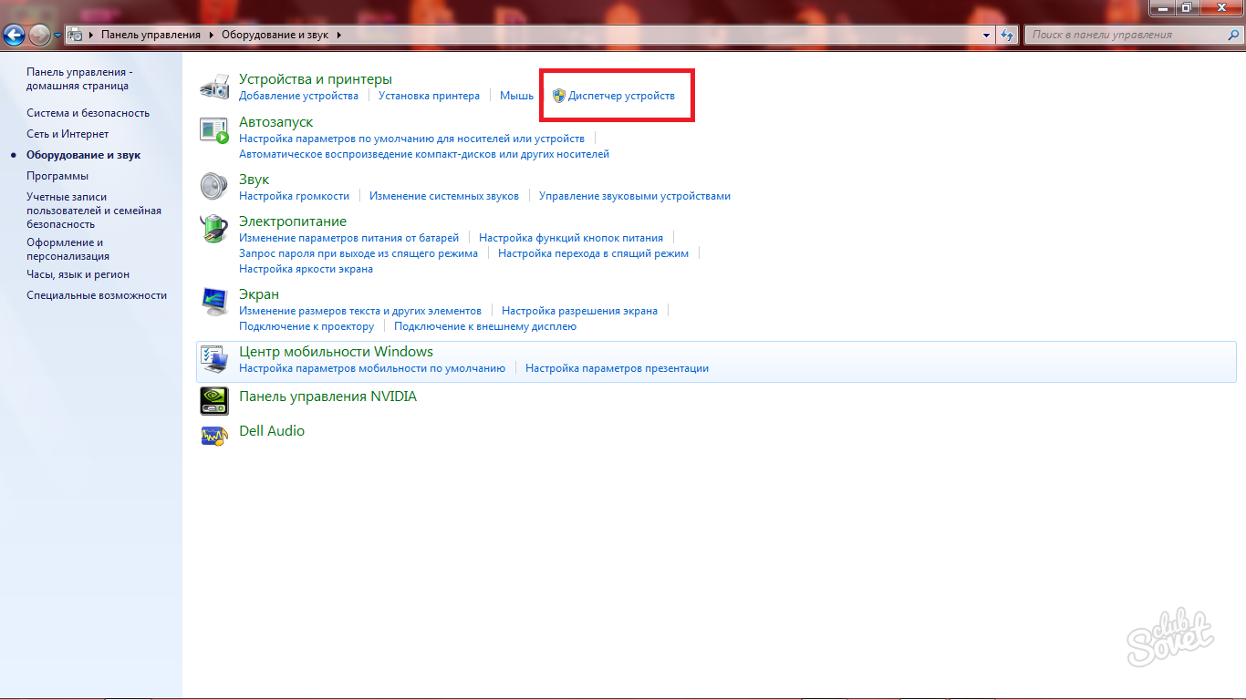Viewport: 1246px width, 700px height.
Task: Open the recent pages dropdown beside navigation arrows
Action: tap(58, 35)
